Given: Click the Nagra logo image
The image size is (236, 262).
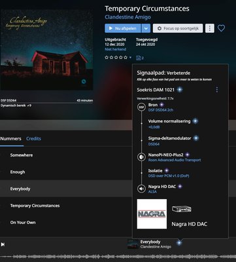Looking at the screenshot, I should [x=152, y=214].
